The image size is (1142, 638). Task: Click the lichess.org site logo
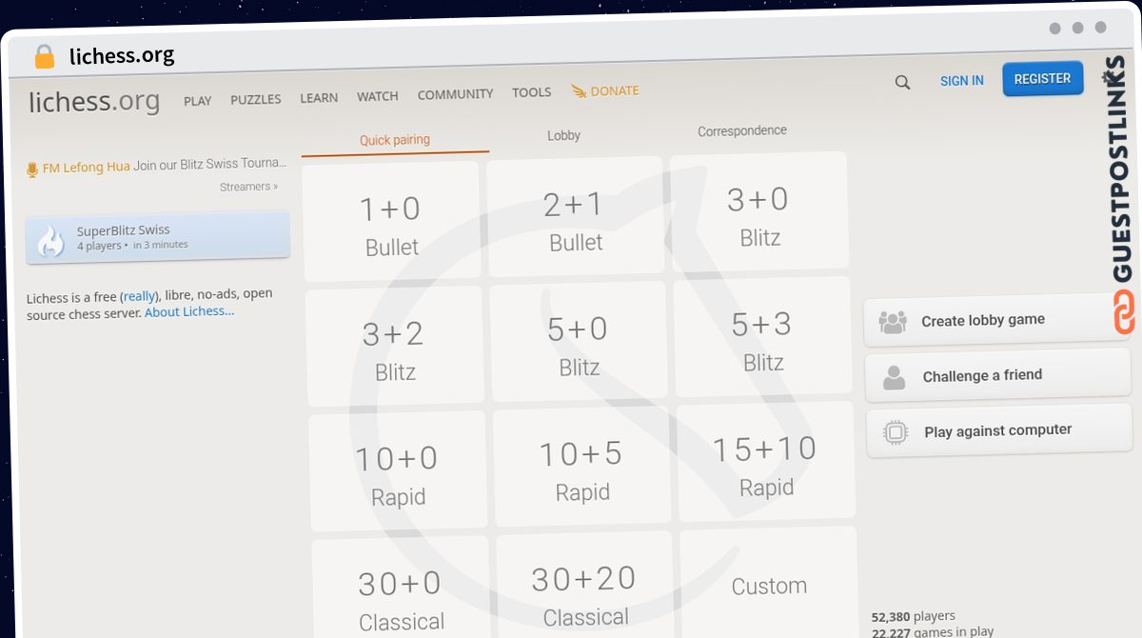coord(94,102)
